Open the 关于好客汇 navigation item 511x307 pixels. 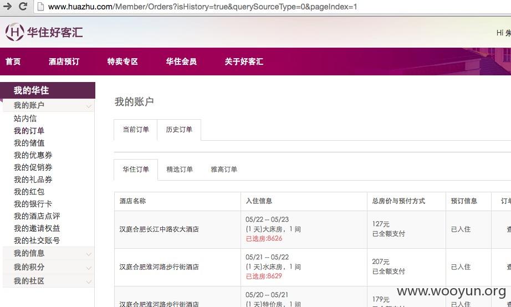pos(244,62)
